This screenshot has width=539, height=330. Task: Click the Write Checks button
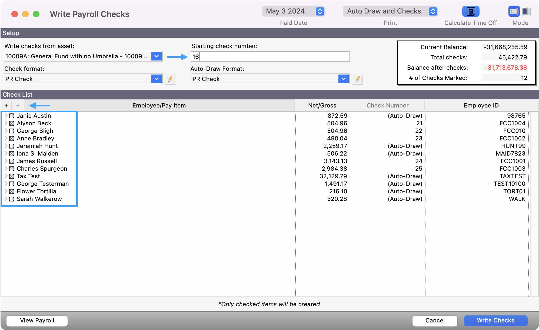click(x=495, y=321)
